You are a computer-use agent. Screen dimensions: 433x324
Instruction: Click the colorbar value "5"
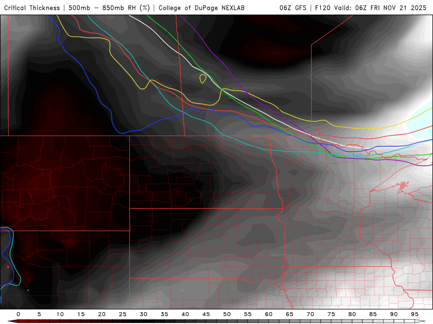point(39,314)
